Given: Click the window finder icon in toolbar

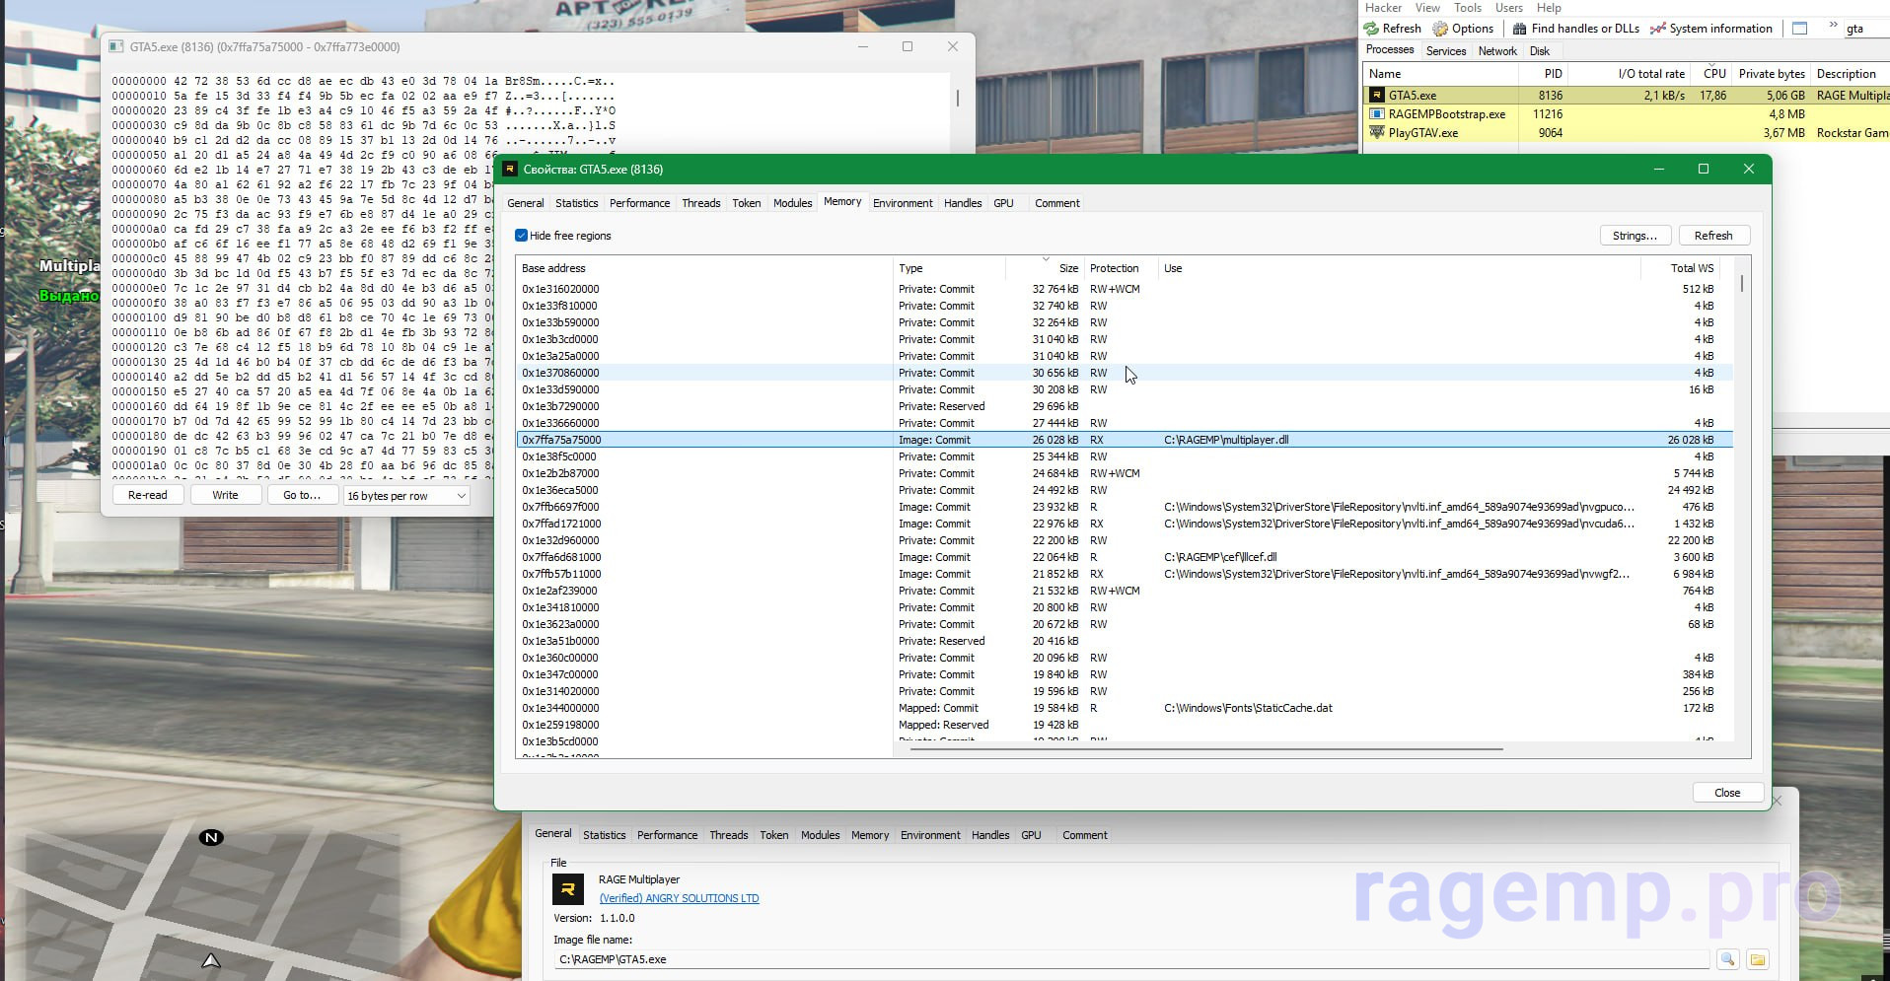Looking at the screenshot, I should pos(1799,29).
